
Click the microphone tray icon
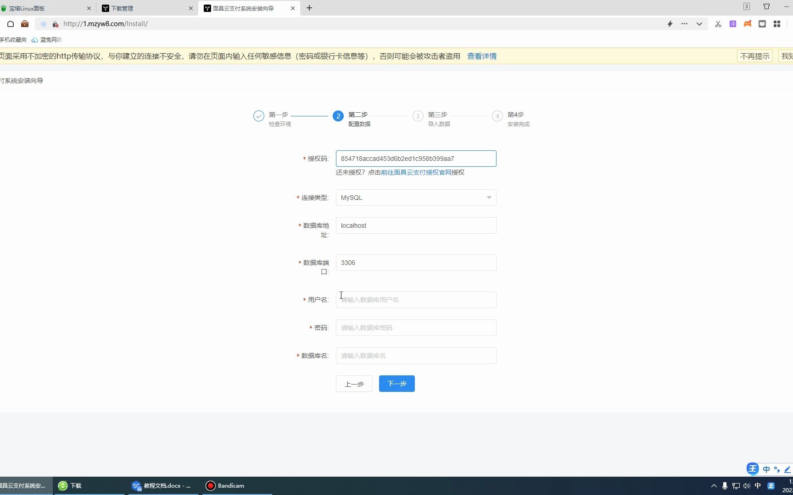click(x=725, y=486)
